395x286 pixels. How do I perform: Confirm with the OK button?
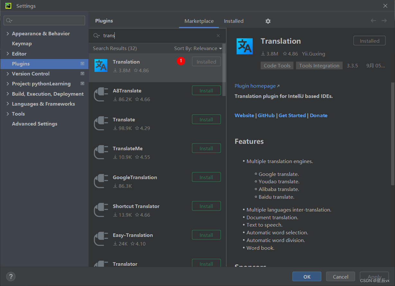(307, 277)
